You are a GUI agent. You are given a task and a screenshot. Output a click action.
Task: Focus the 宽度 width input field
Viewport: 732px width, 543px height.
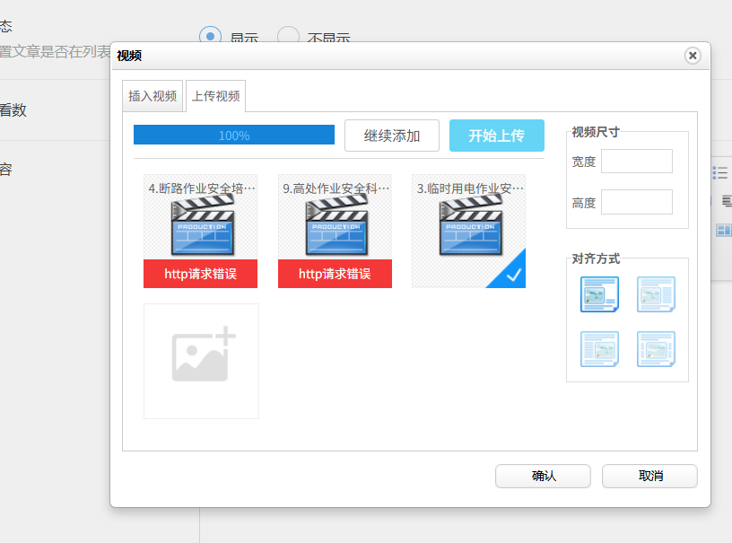(637, 161)
